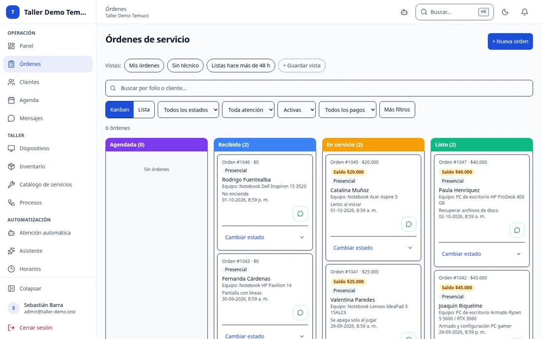Open message icon on order #1043

coord(300,313)
